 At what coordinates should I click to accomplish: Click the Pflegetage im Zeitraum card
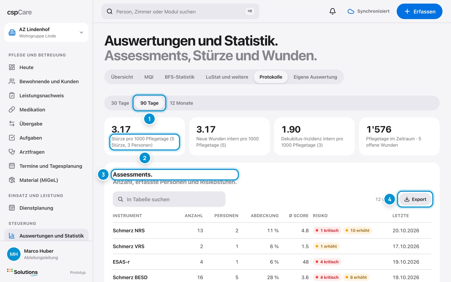coord(399,136)
